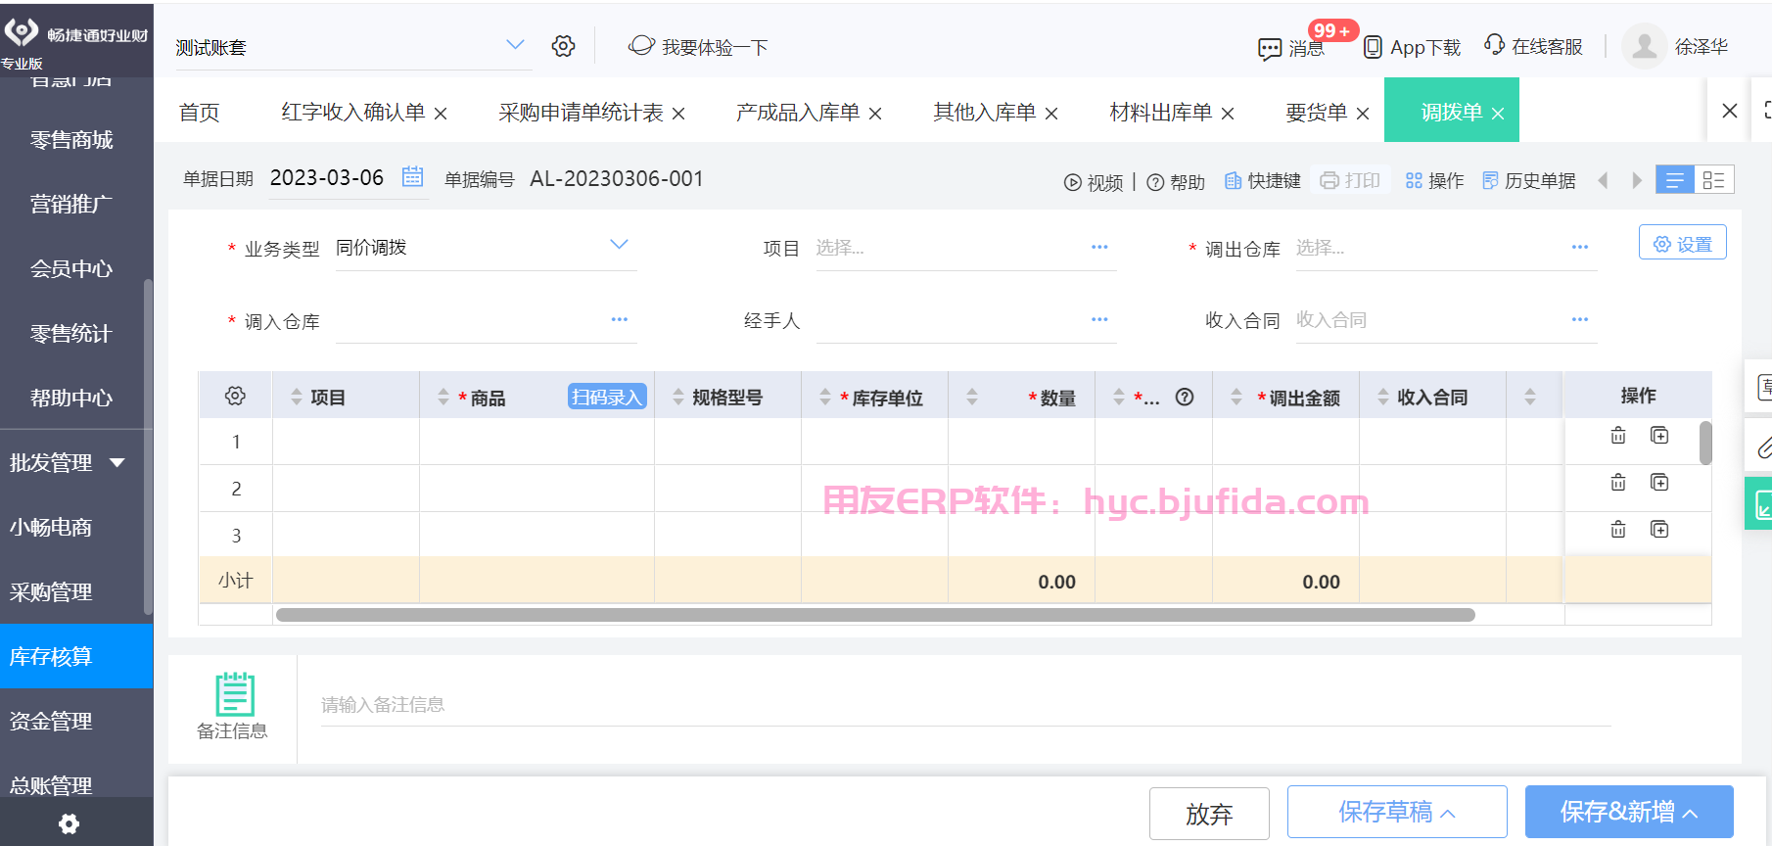The image size is (1772, 846).
Task: Add a row after row 3
Action: [x=1659, y=529]
